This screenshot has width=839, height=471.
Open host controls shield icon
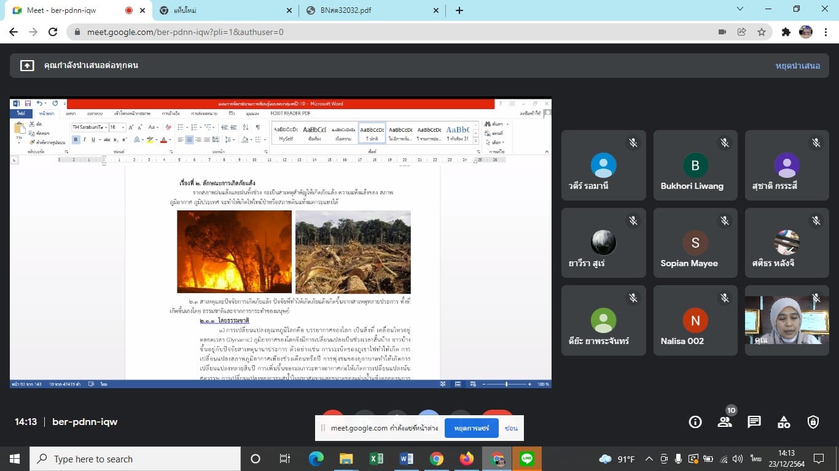813,422
